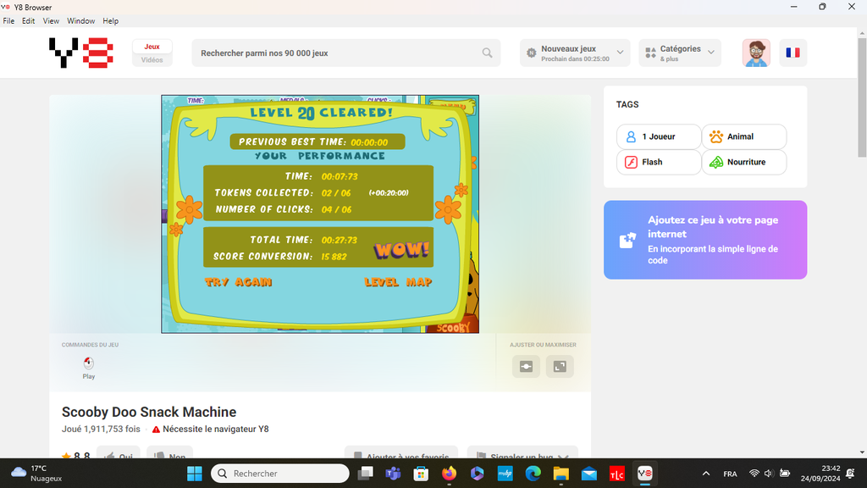Image resolution: width=867 pixels, height=488 pixels.
Task: Open the user avatar profile
Action: tap(756, 53)
